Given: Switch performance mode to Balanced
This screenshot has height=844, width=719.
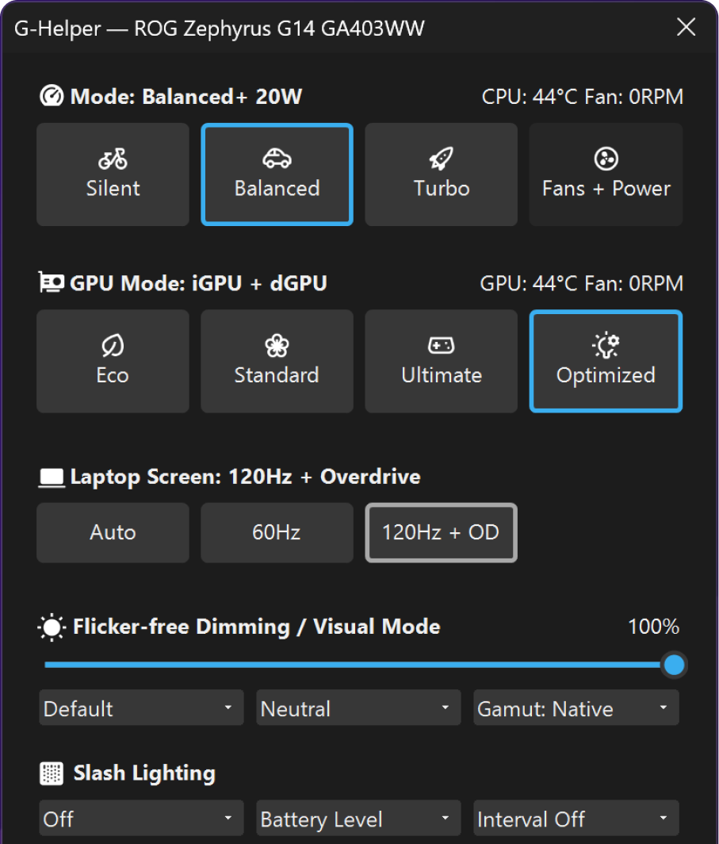Looking at the screenshot, I should tap(277, 175).
